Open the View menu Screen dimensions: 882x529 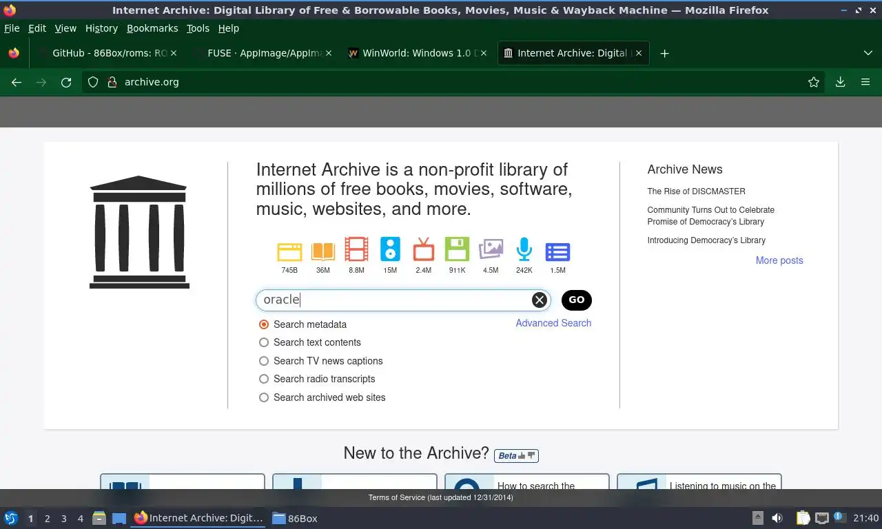[x=65, y=28]
